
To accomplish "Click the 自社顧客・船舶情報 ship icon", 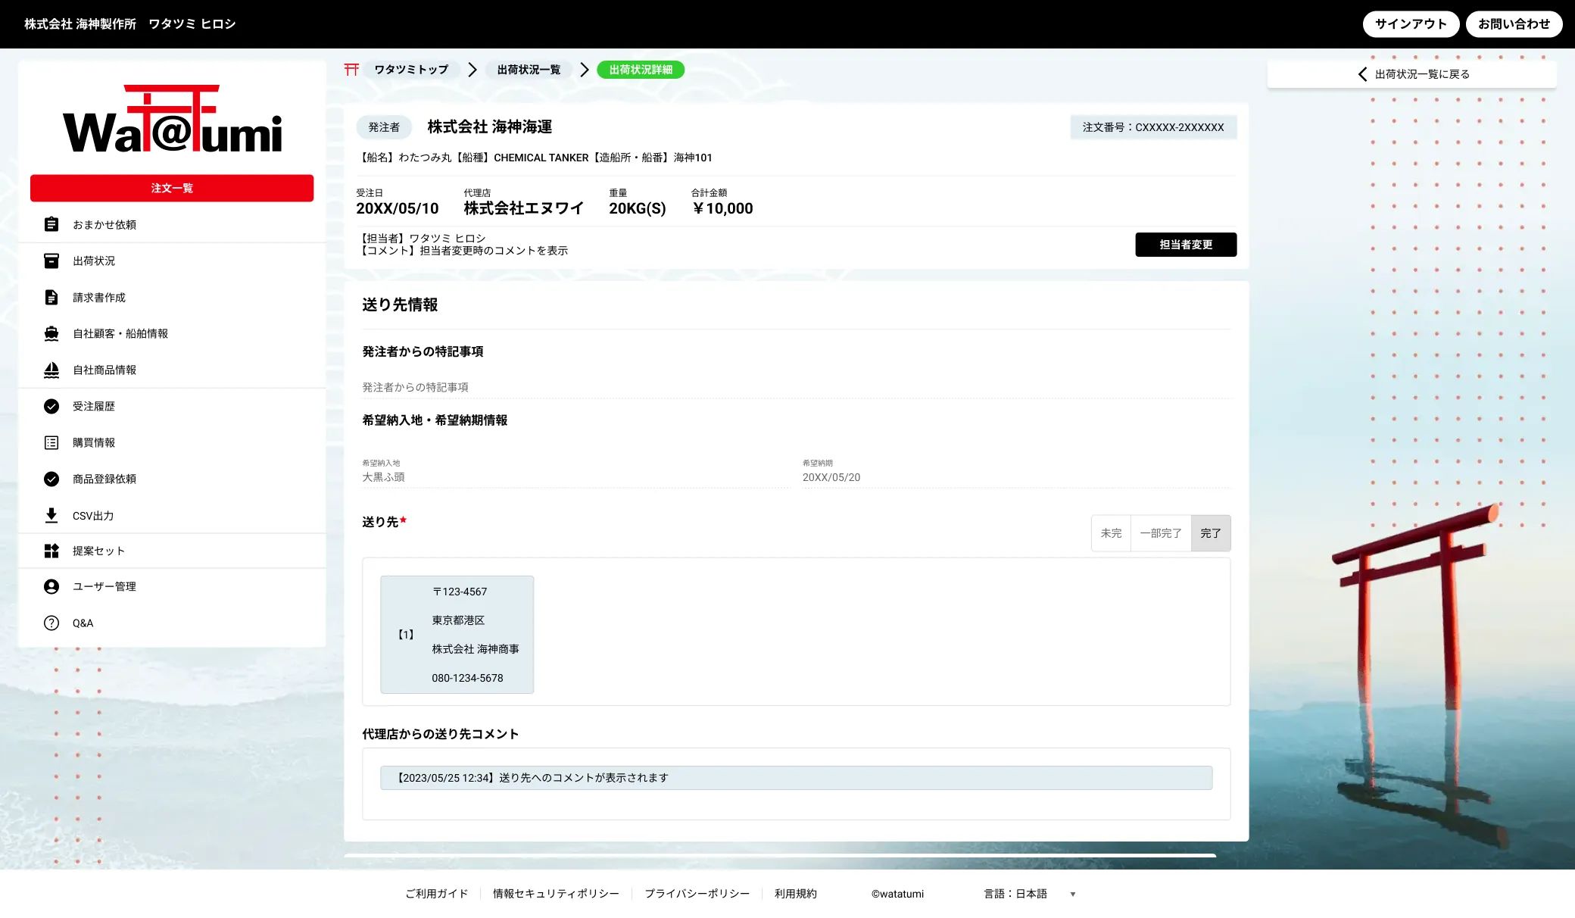I will click(51, 333).
